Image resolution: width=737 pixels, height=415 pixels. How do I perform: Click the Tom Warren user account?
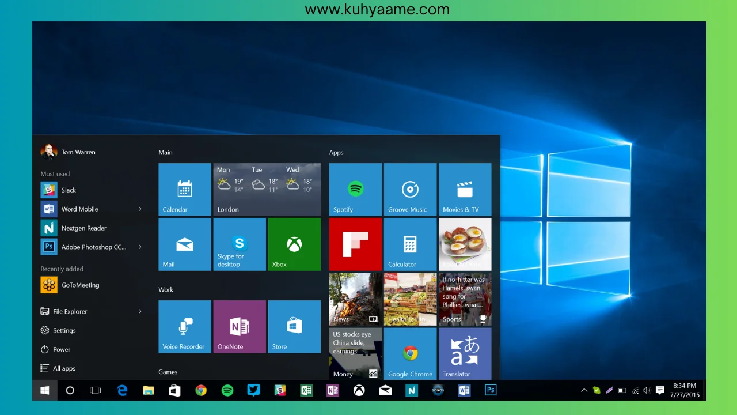click(68, 152)
